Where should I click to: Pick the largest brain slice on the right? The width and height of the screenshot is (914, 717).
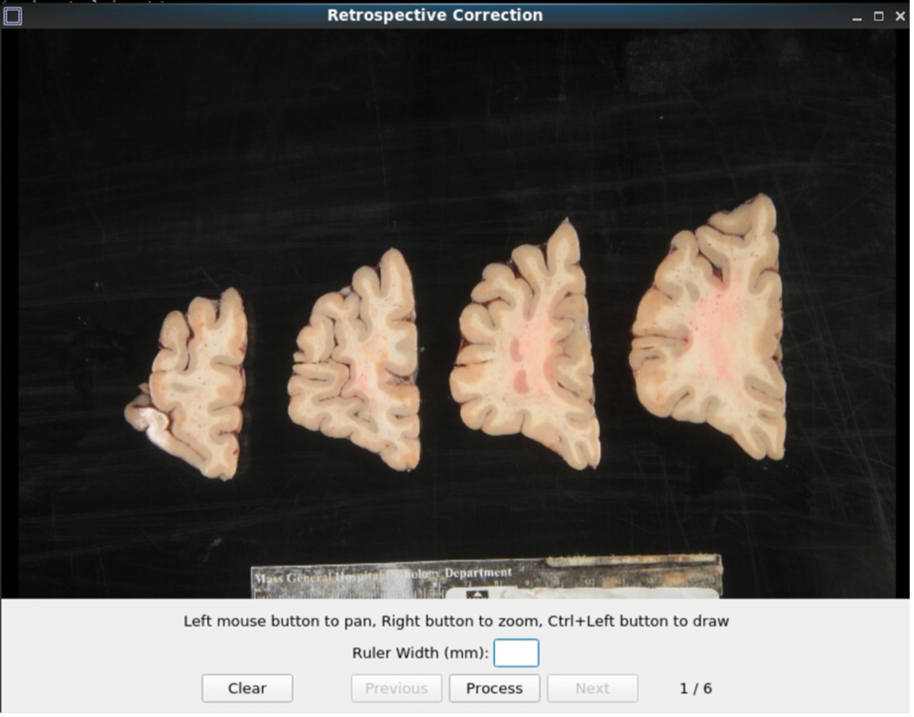coord(709,330)
